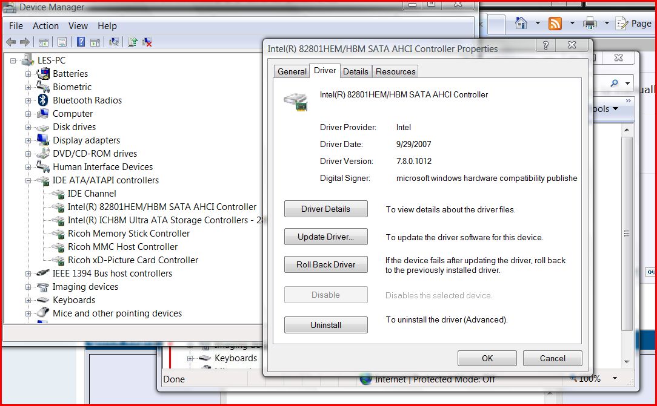The image size is (657, 406).
Task: Click OK in the Properties dialog
Action: (x=487, y=358)
